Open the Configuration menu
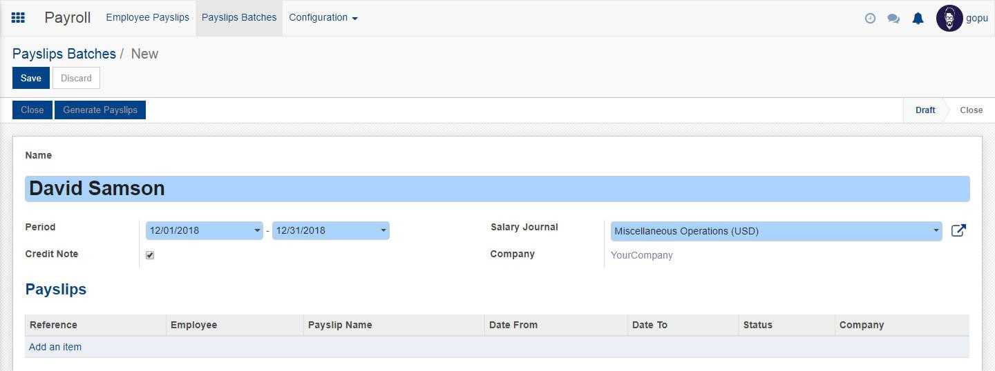The width and height of the screenshot is (995, 371). tap(323, 18)
